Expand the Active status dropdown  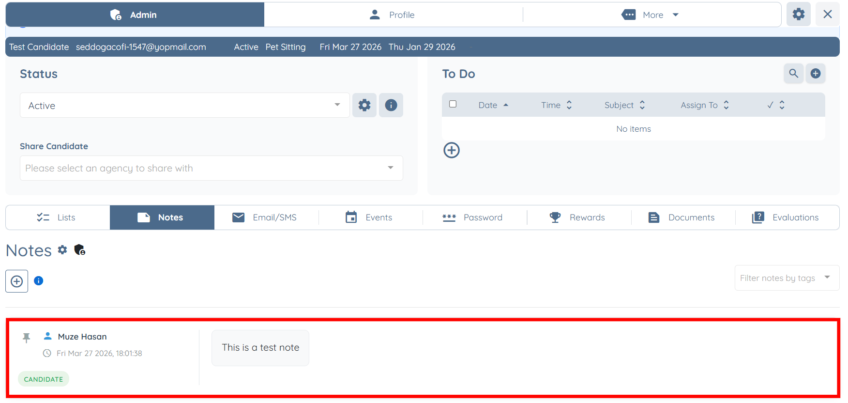coord(185,105)
